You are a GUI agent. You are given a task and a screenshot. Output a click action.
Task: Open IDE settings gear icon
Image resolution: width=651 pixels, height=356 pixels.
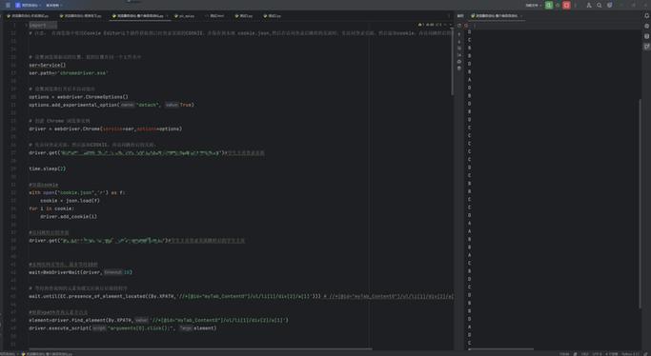609,6
